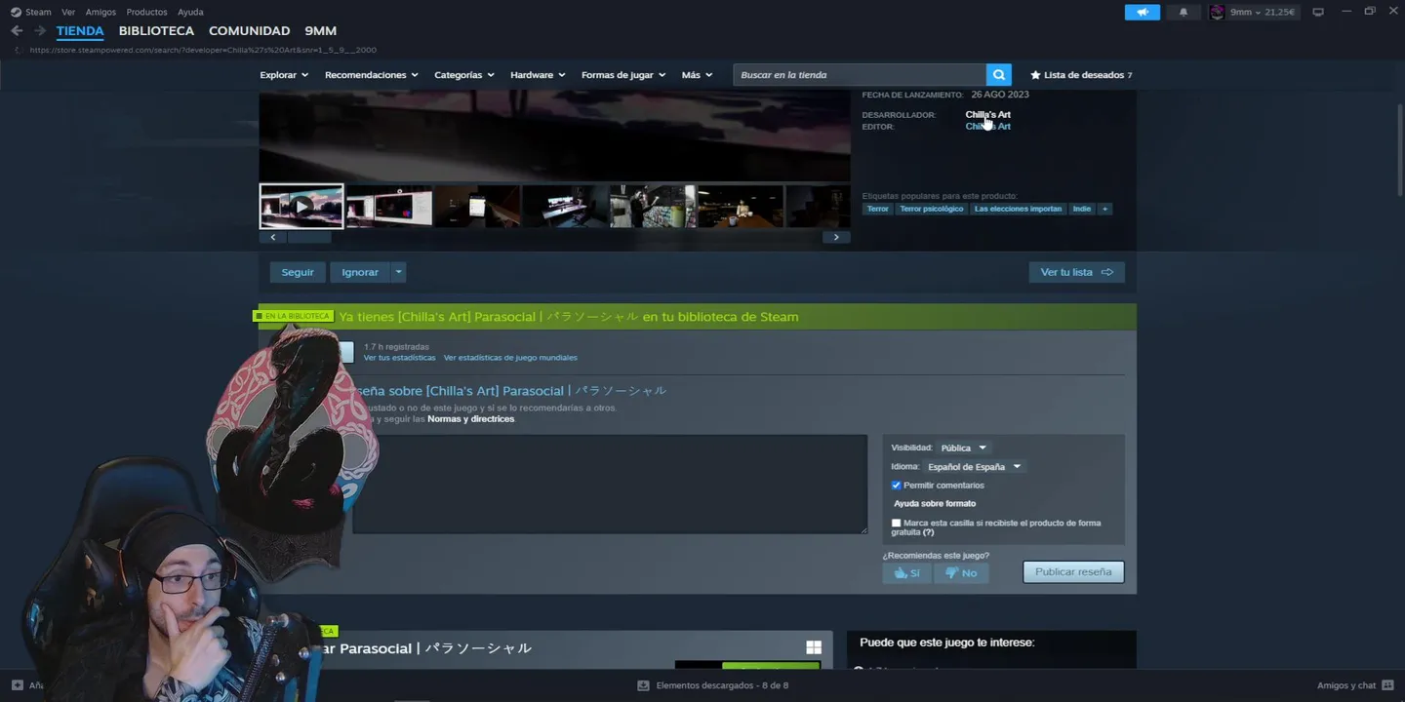Click the wishlist star icon
This screenshot has height=702, width=1405.
(1036, 75)
